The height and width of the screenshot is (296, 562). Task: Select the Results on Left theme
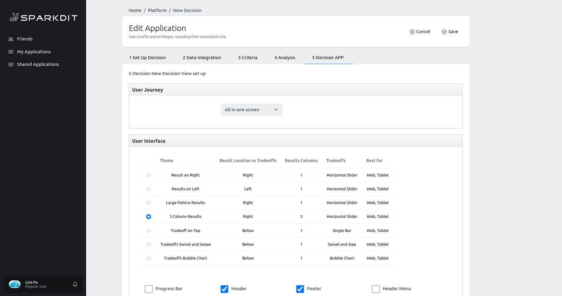(x=148, y=189)
